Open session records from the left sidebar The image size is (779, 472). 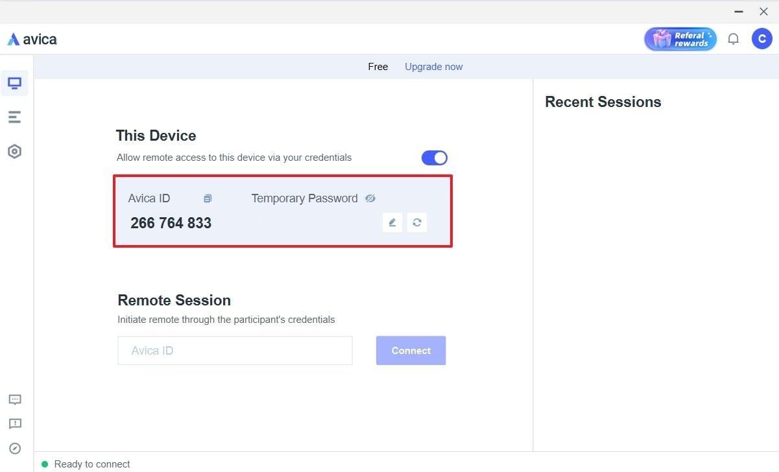coord(14,117)
